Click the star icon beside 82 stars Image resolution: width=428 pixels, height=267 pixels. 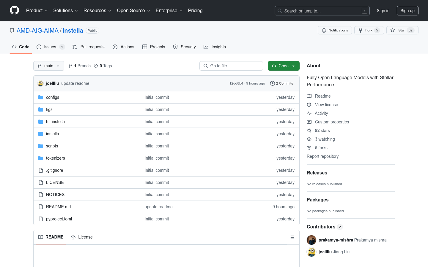(x=309, y=131)
